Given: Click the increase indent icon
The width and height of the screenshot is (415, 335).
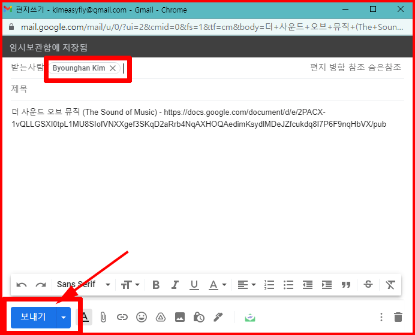Looking at the screenshot, I should coord(327,285).
